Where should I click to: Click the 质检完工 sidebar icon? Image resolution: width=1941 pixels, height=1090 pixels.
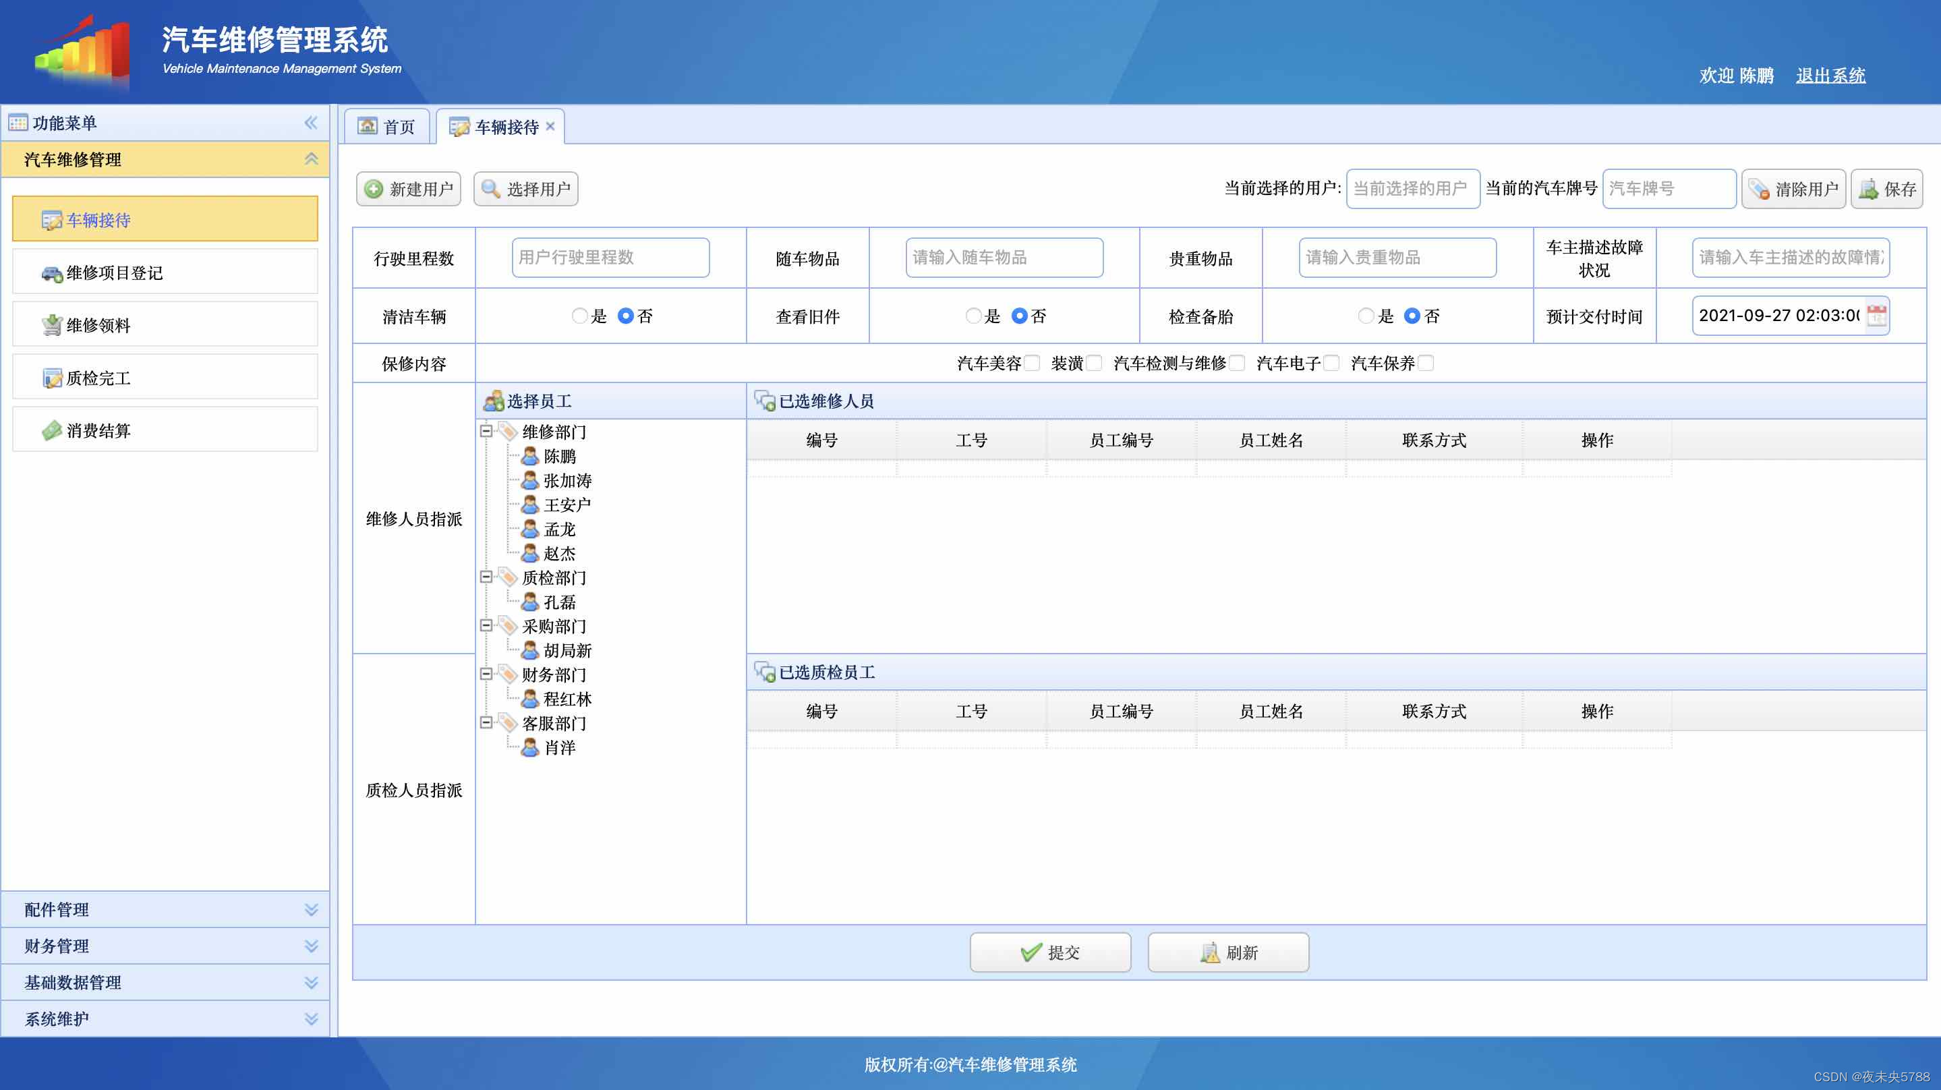(x=51, y=378)
